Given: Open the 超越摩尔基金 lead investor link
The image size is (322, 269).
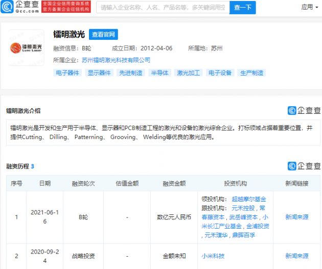Looking at the screenshot, I should point(252,199).
